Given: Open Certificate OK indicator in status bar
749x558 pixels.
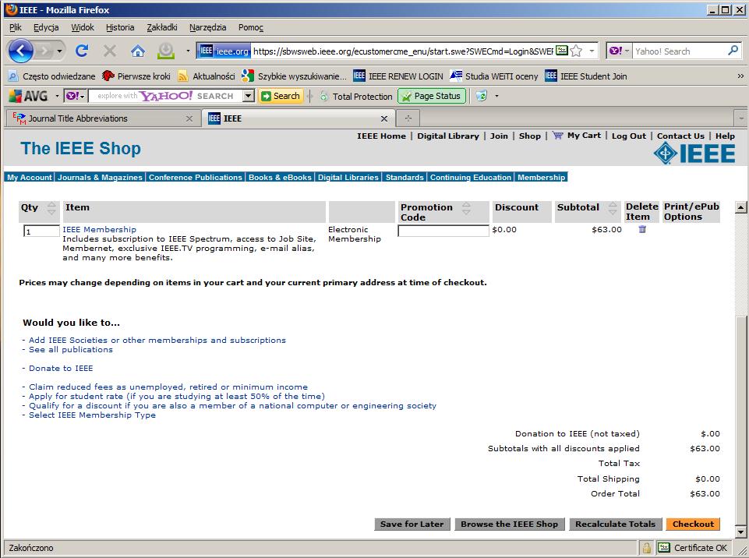Looking at the screenshot, I should (x=693, y=548).
